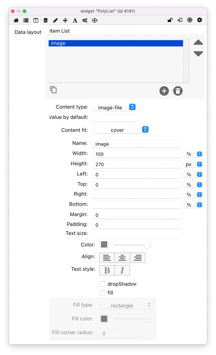
Task: Click into the Width input field
Action: 137,154
